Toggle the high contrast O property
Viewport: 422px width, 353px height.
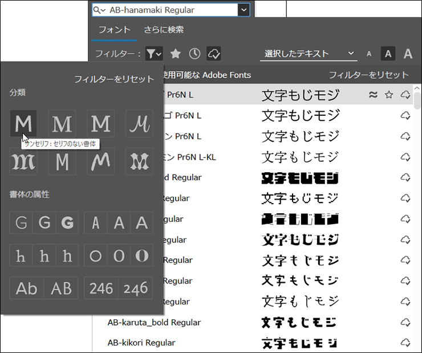[x=141, y=255]
